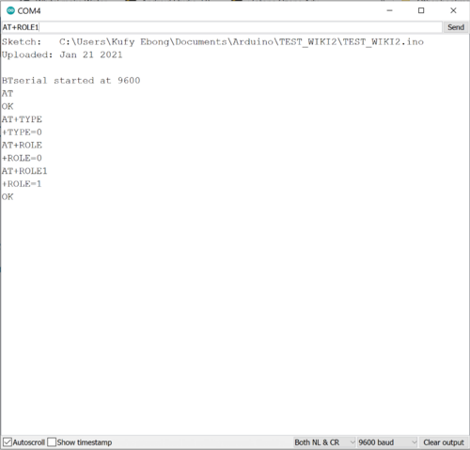Click the Sketch file path output line

[x=212, y=42]
